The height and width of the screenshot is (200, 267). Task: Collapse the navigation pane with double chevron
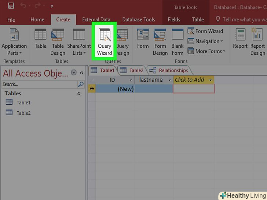[81, 73]
